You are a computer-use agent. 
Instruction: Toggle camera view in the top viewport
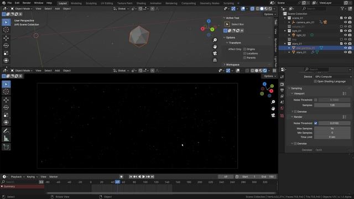[x=215, y=54]
